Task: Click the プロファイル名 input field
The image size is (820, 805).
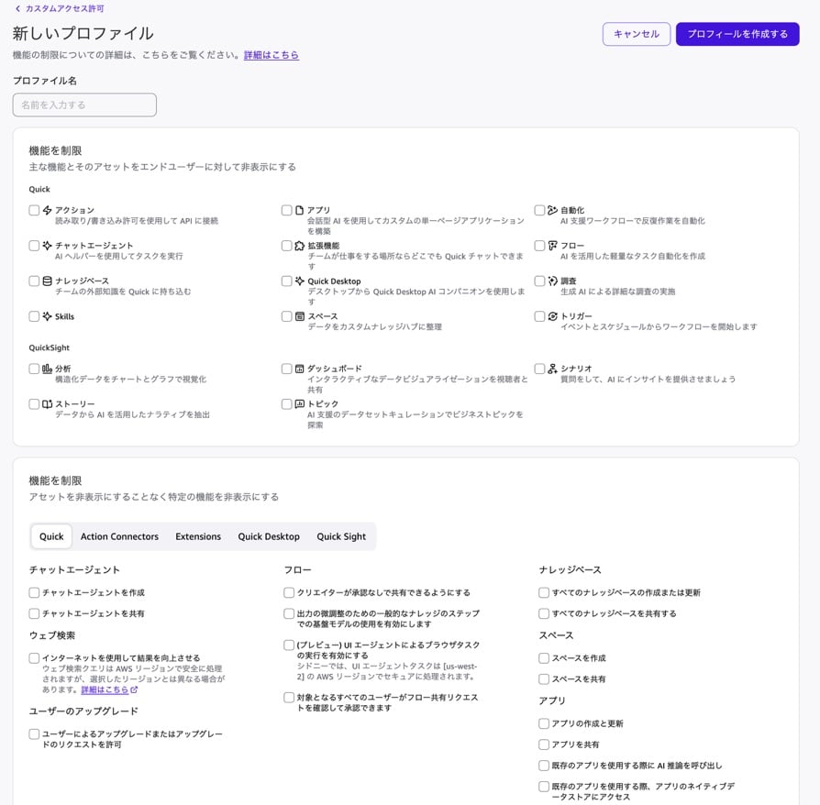Action: point(84,105)
